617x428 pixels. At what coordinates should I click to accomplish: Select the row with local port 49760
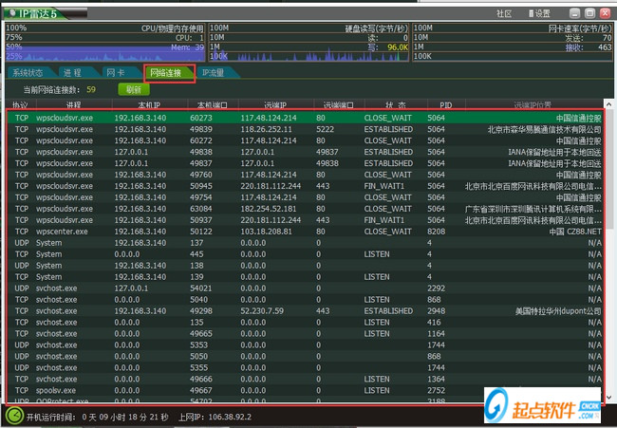[x=305, y=175]
